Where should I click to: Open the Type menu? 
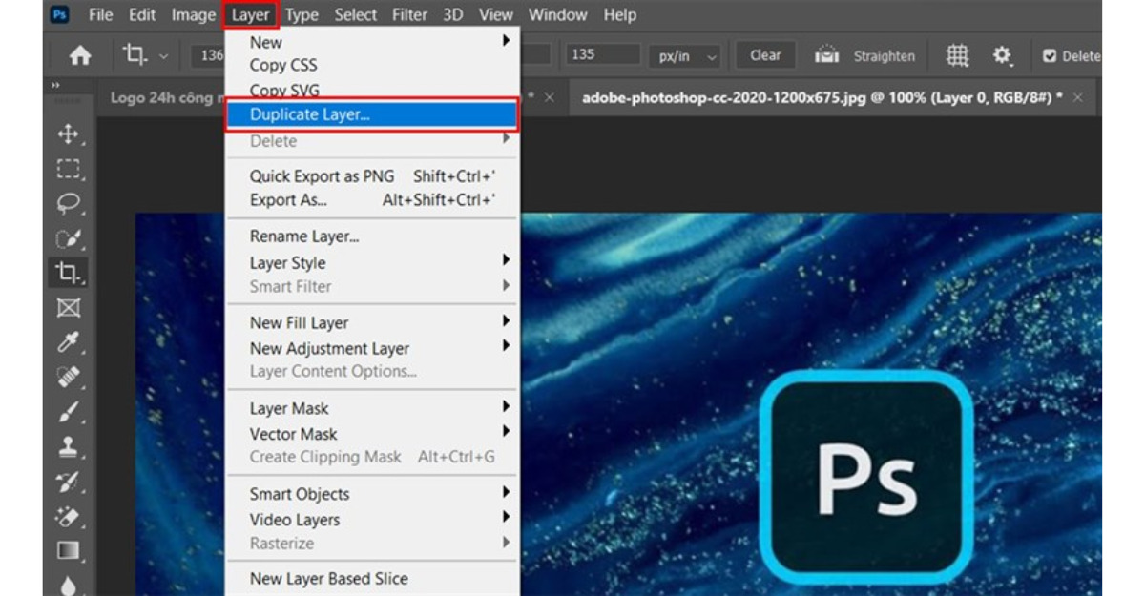pos(302,15)
